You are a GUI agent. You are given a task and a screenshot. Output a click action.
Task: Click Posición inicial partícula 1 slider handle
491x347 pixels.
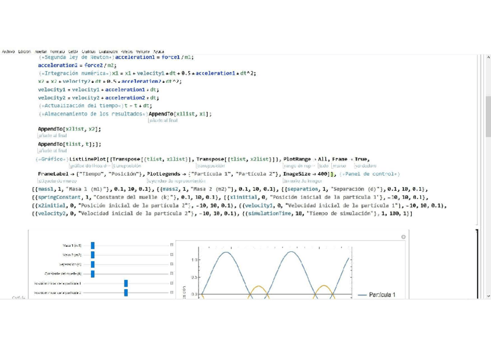click(x=126, y=283)
